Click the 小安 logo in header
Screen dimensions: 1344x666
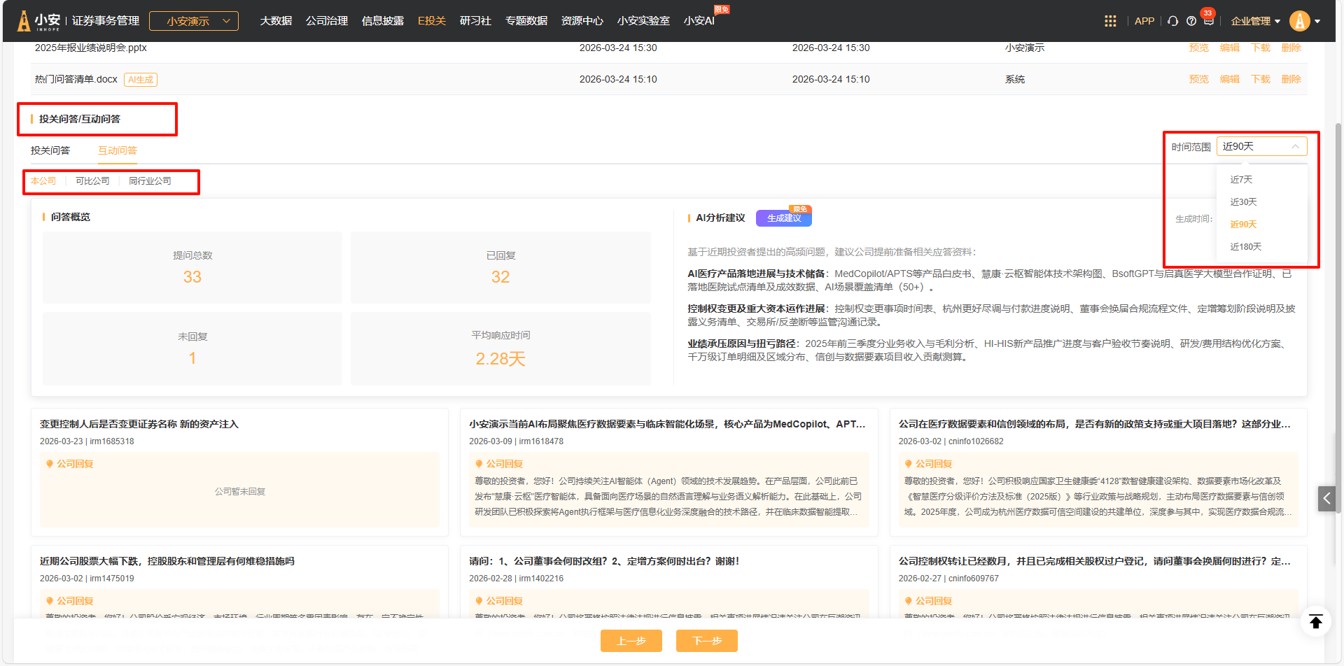tap(39, 21)
